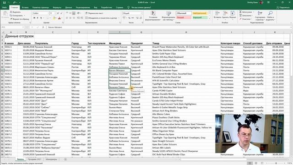Viewport: 293px width, 165px height.
Task: Activate Format Painter (Формат по образцу)
Action: tap(19, 19)
